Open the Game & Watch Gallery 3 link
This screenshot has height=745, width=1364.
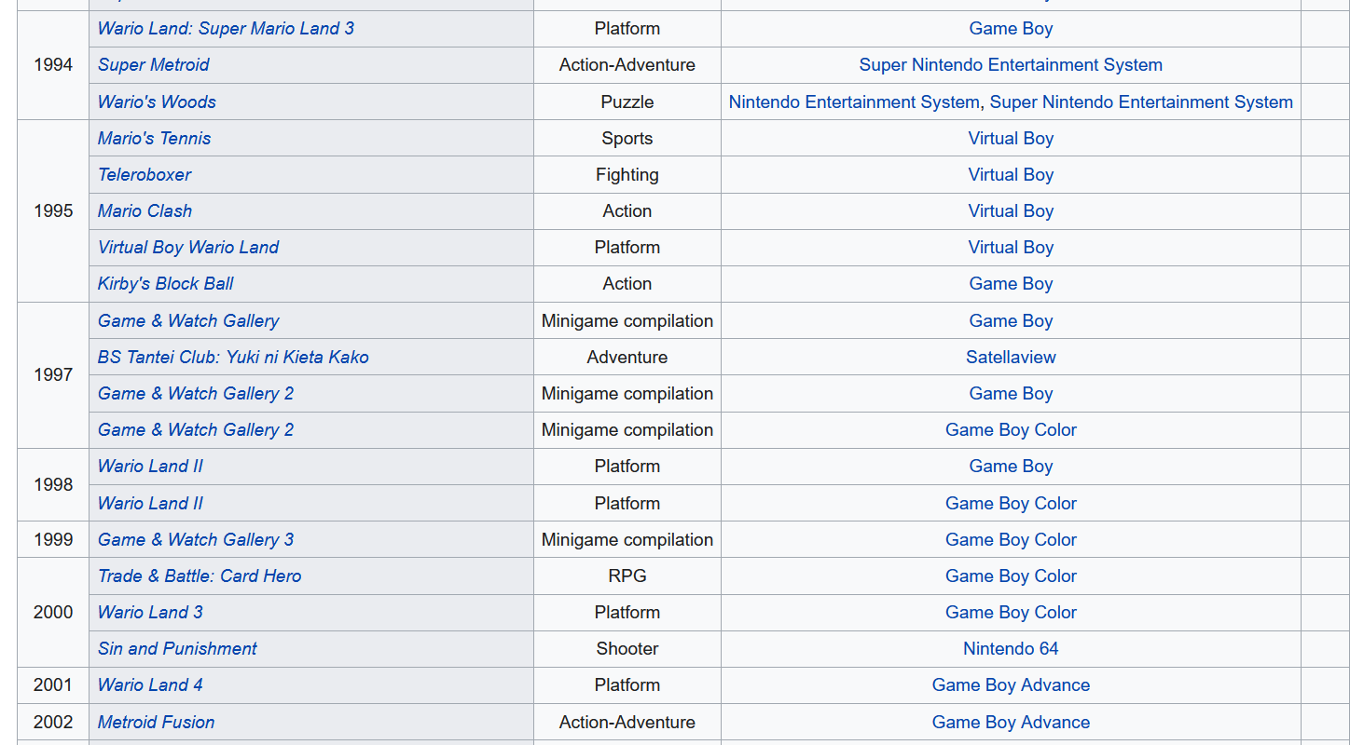[x=196, y=540]
